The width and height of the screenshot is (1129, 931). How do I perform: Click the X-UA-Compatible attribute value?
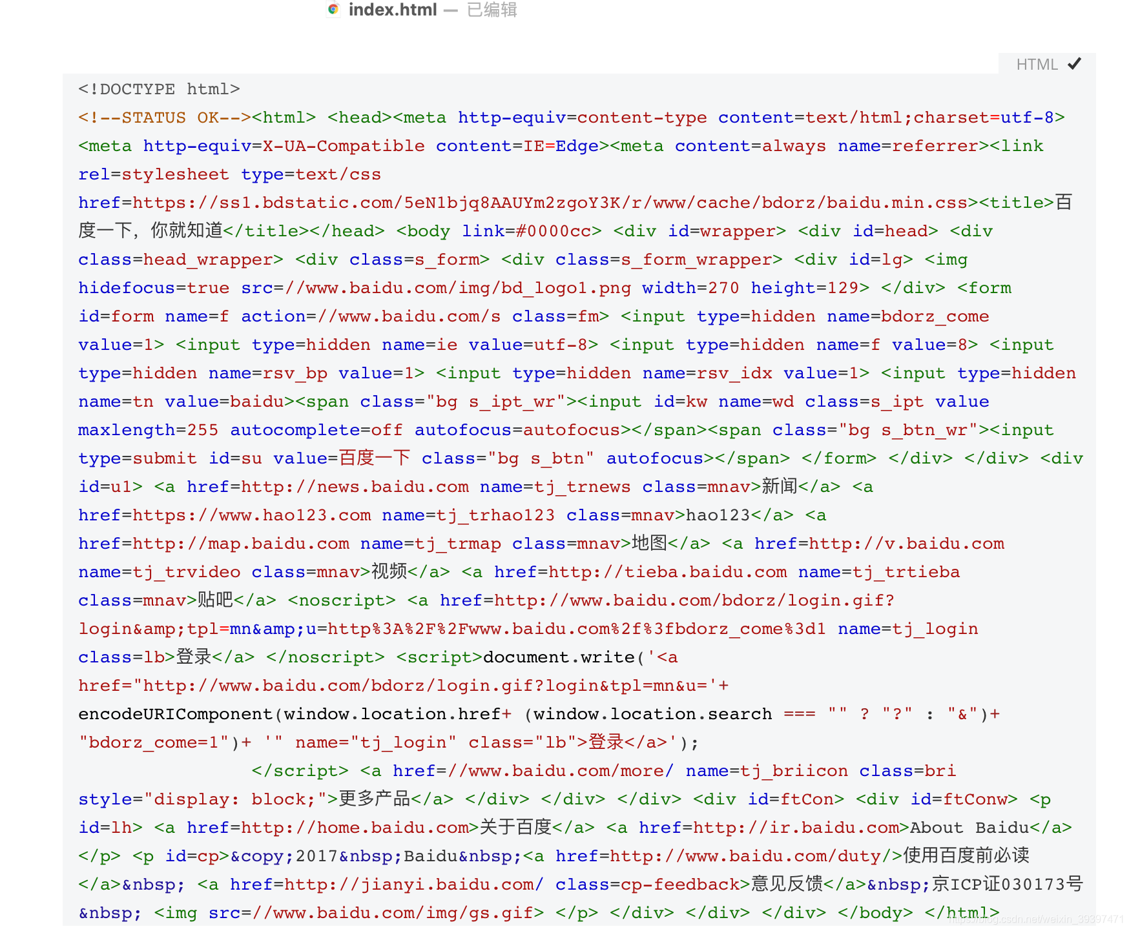(344, 146)
